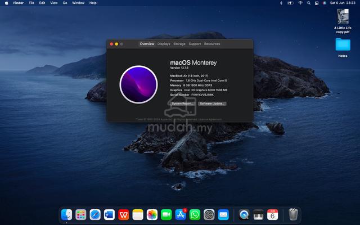Image resolution: width=360 pixels, height=225 pixels.
Task: Click the Software Update button
Action: point(212,103)
